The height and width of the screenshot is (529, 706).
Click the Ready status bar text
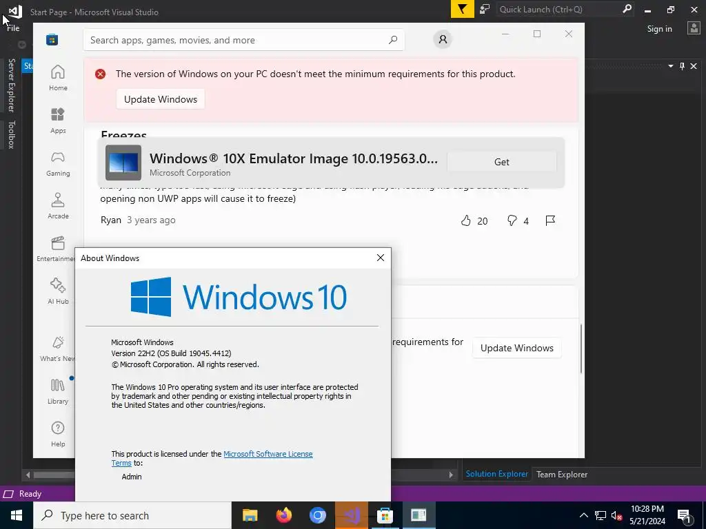click(x=30, y=493)
